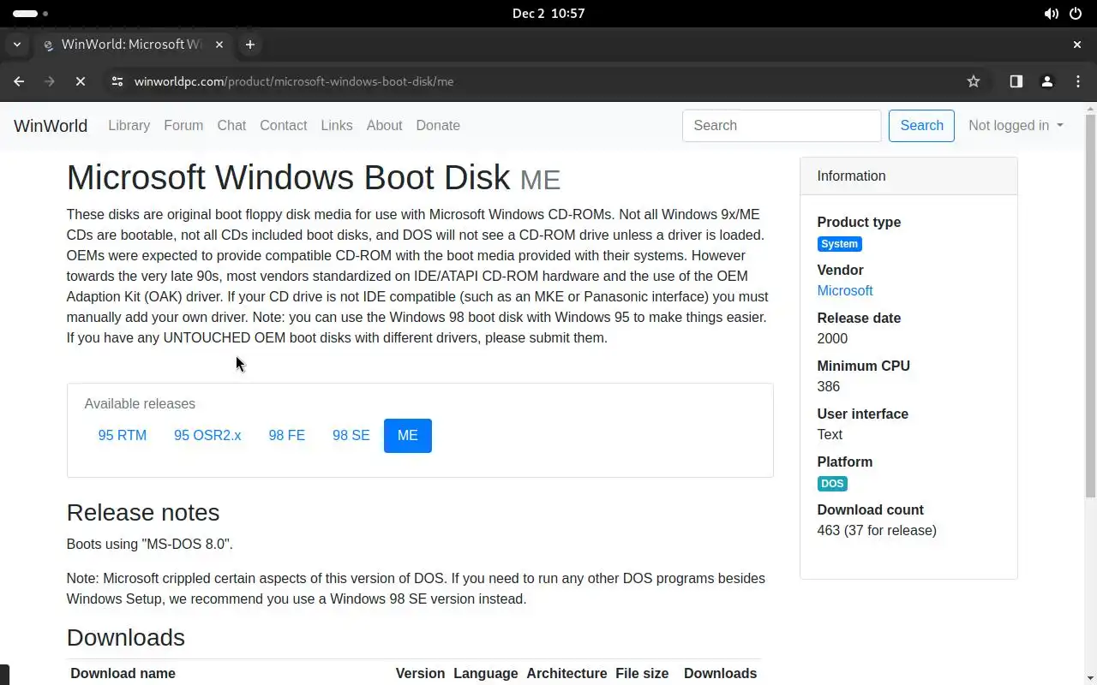
Task: Select the 95 OSR2.x release
Action: pos(207,436)
